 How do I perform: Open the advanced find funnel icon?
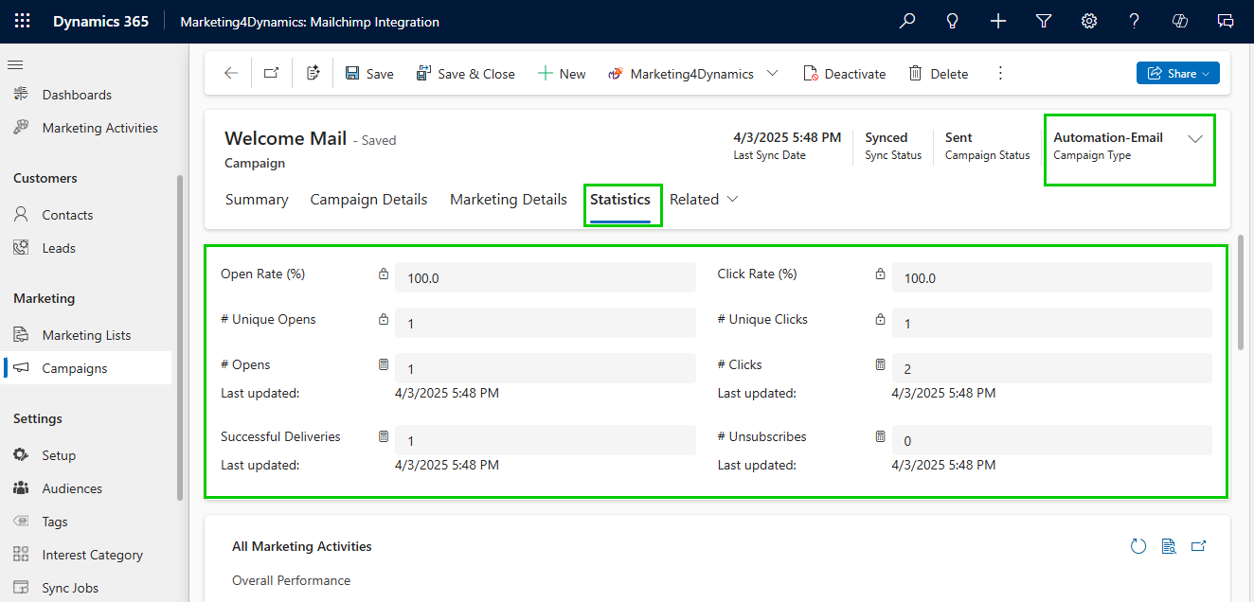(1044, 21)
